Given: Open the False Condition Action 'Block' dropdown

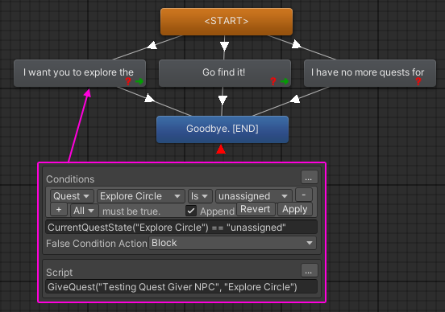Looking at the screenshot, I should (233, 243).
